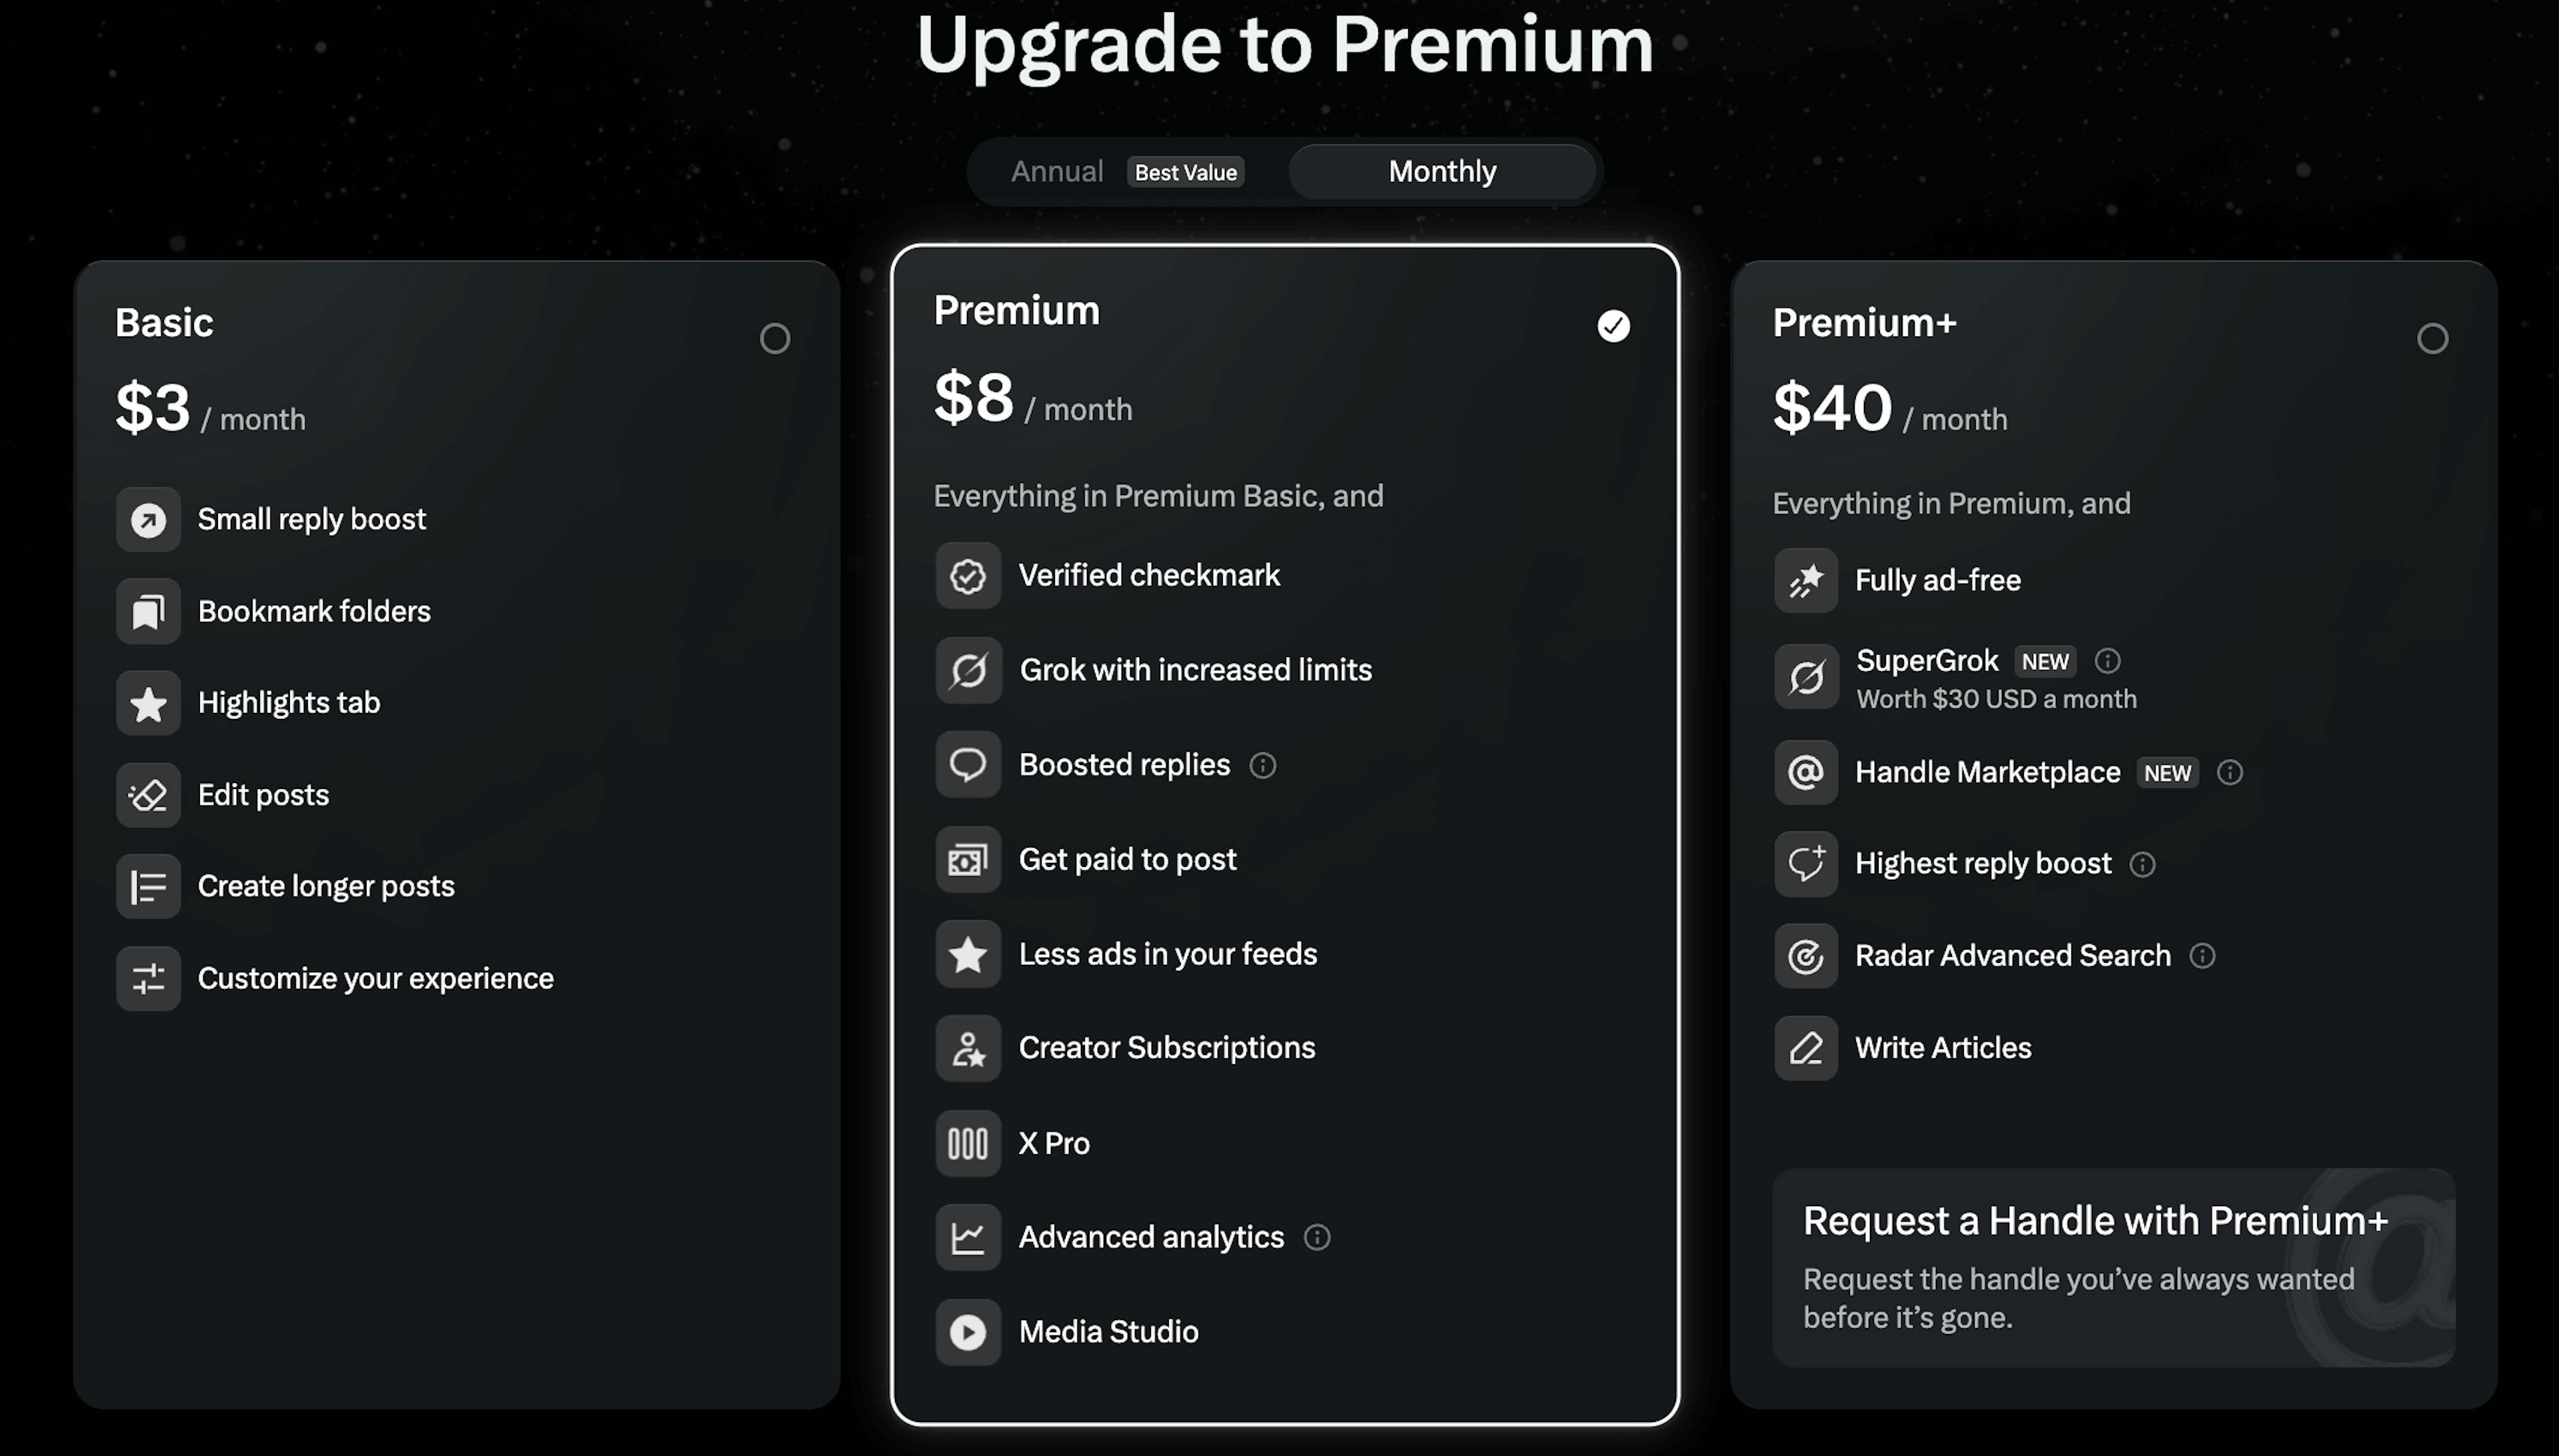Switch to the Annual billing tab
Viewport: 2559px width, 1456px height.
(1057, 171)
